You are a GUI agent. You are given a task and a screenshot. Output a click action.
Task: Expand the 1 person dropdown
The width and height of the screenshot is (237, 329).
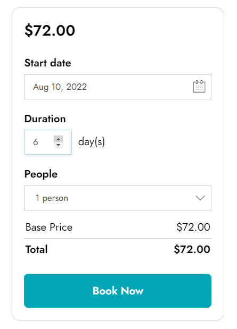tap(118, 198)
